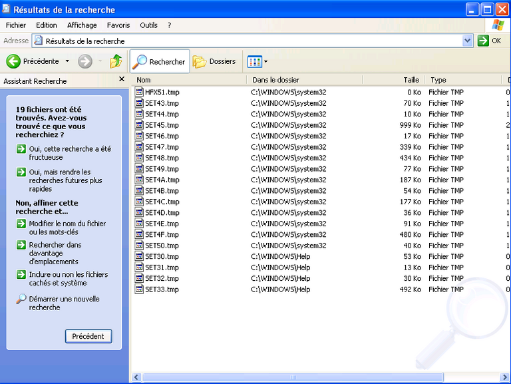Image resolution: width=511 pixels, height=384 pixels.
Task: Open the Edition menu
Action: click(47, 25)
